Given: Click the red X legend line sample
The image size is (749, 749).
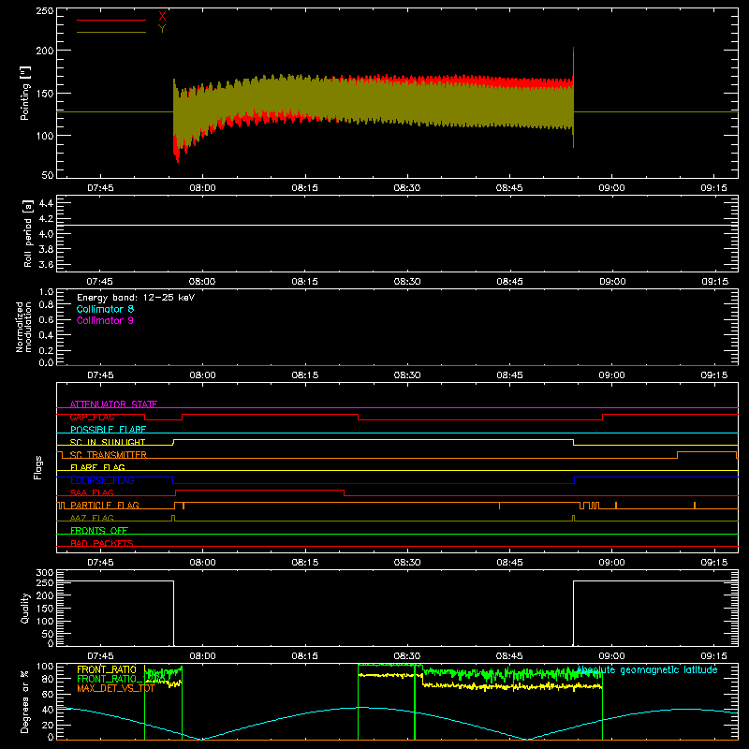Looking at the screenshot, I should click(x=111, y=20).
